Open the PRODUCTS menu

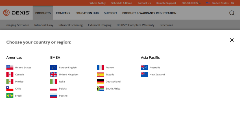pos(43,13)
